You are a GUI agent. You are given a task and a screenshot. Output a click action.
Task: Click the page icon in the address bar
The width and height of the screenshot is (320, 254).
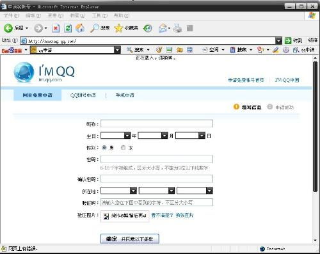point(24,41)
